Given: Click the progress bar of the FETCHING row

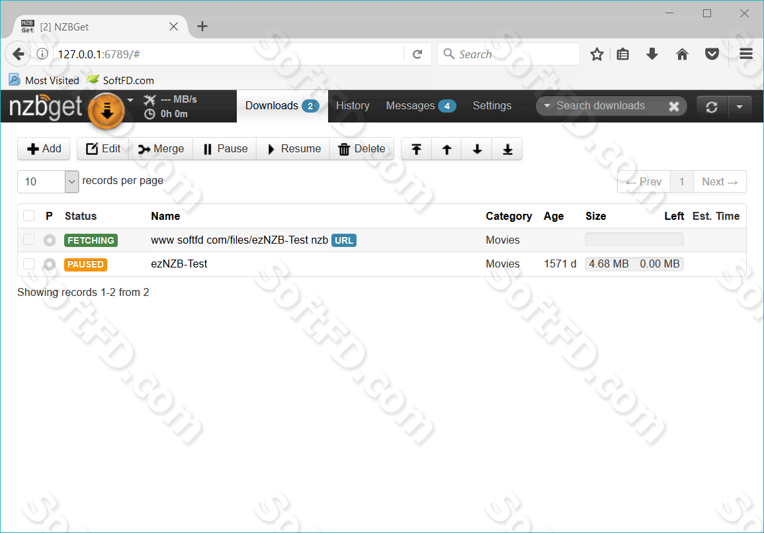Looking at the screenshot, I should pyautogui.click(x=634, y=240).
